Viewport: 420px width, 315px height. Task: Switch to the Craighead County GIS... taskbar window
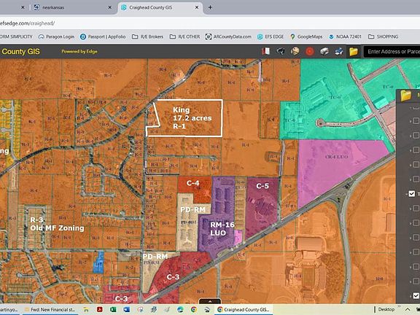[244, 310]
